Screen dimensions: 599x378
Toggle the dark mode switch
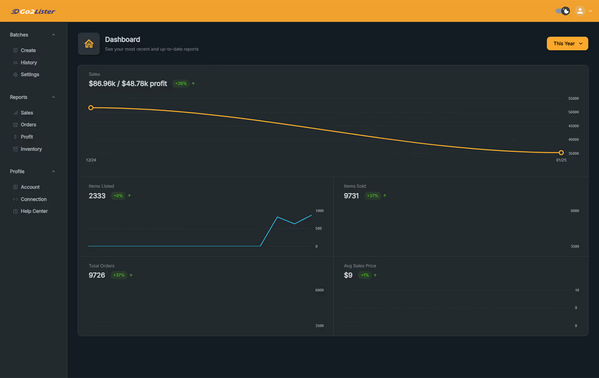[x=563, y=11]
